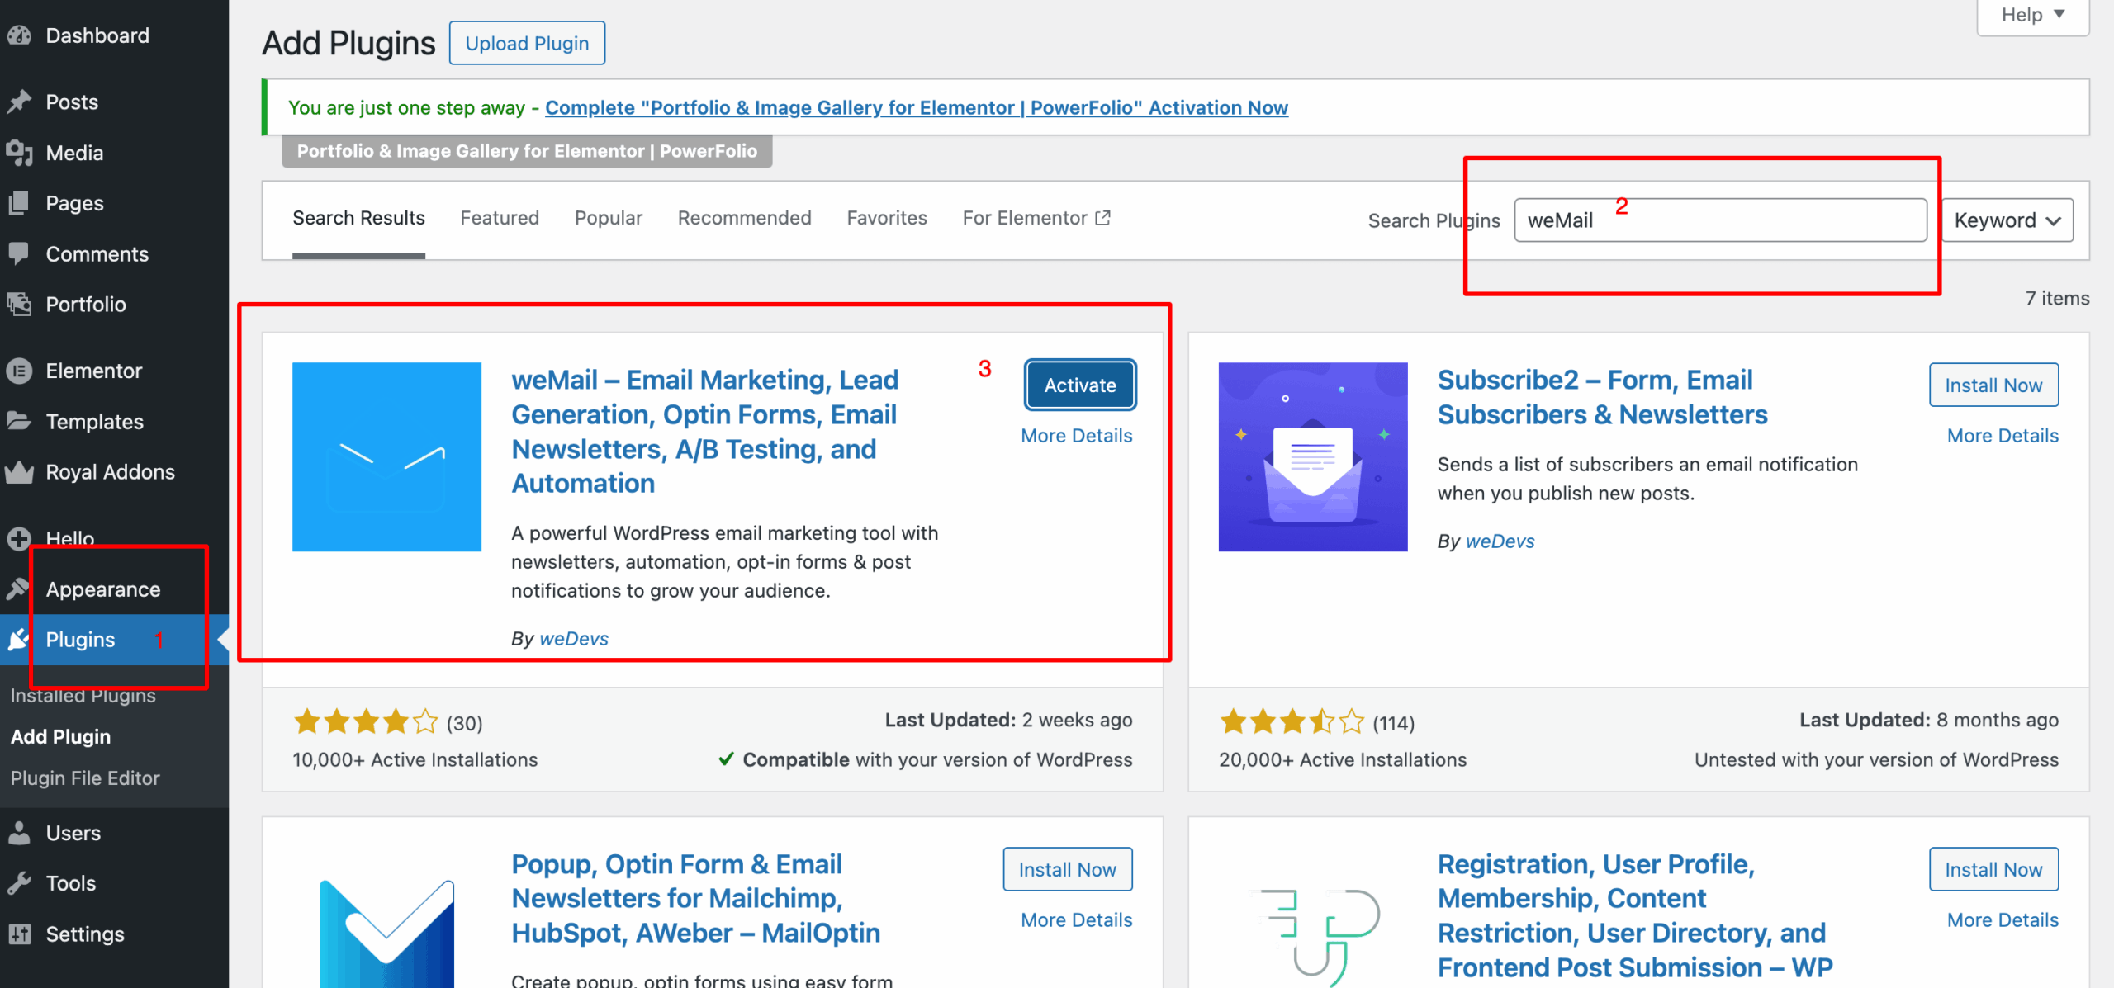The width and height of the screenshot is (2114, 988).
Task: Click the Tools wrench icon
Action: click(x=19, y=883)
